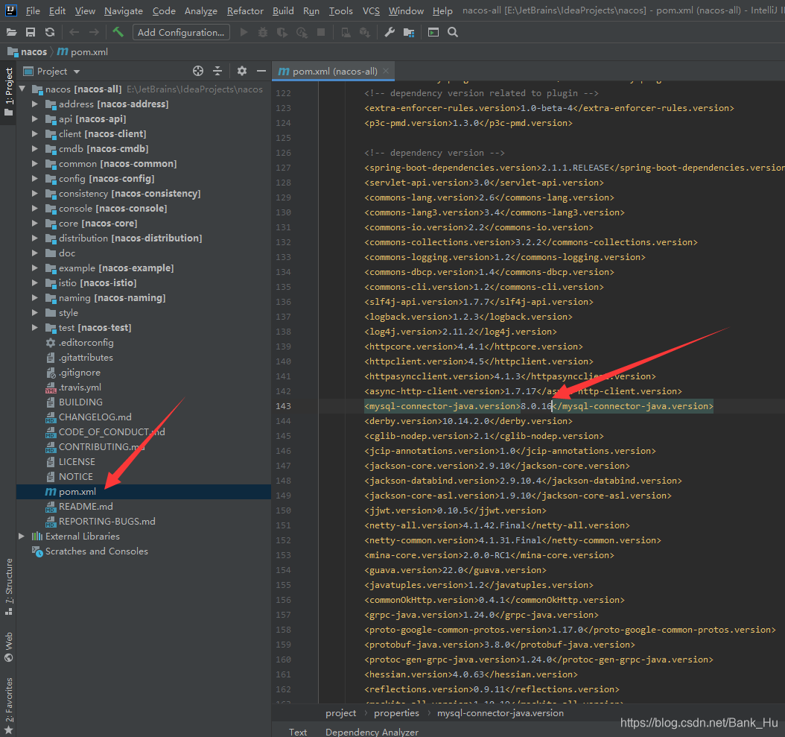
Task: Click the Locate in project crosshair icon
Action: pyautogui.click(x=198, y=71)
